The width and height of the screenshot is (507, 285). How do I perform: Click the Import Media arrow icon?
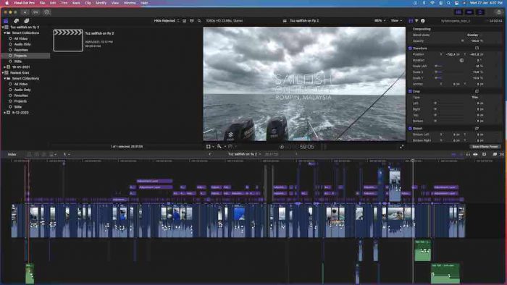(25, 12)
